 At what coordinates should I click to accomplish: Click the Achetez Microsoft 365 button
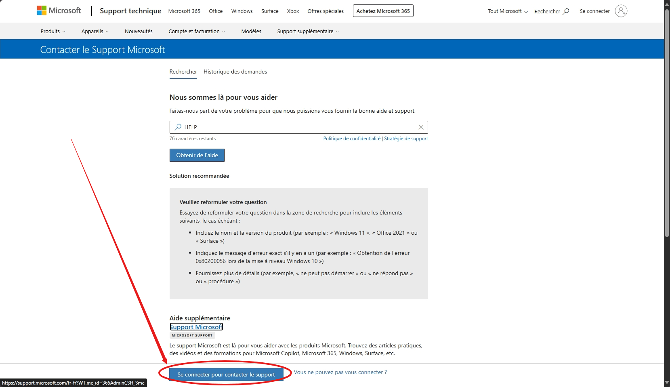tap(383, 11)
